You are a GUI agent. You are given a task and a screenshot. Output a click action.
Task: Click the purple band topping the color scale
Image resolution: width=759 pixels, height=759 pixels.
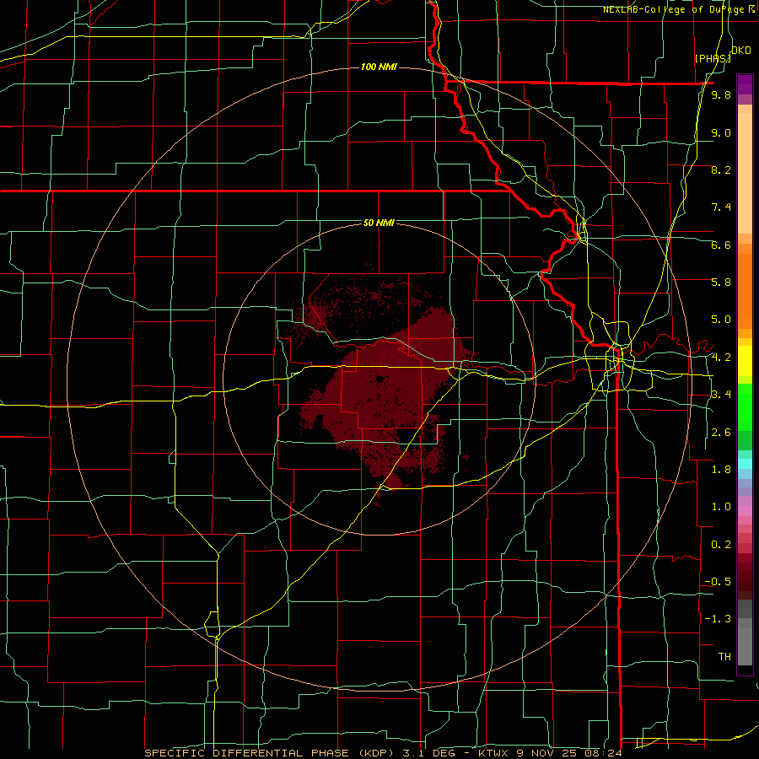745,84
